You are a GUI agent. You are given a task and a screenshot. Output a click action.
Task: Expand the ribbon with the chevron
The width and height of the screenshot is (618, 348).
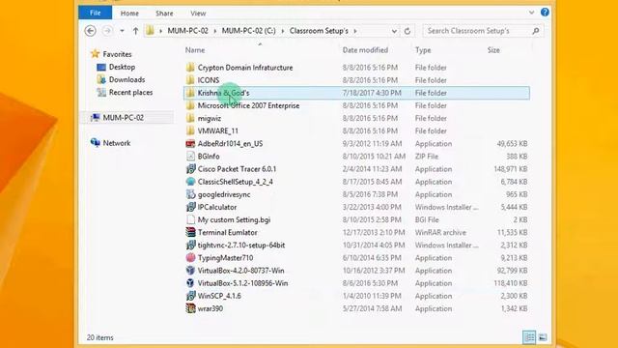click(531, 13)
